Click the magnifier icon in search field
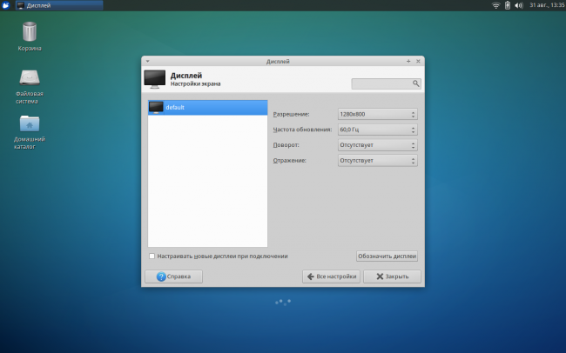The height and width of the screenshot is (353, 566). click(x=416, y=83)
